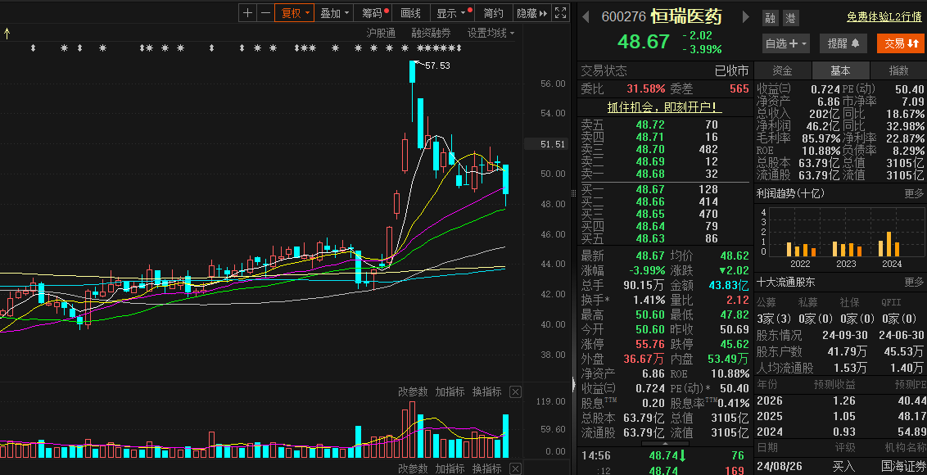This screenshot has width=927, height=475.
Task: Go to next stock with right arrow
Action: pos(745,16)
